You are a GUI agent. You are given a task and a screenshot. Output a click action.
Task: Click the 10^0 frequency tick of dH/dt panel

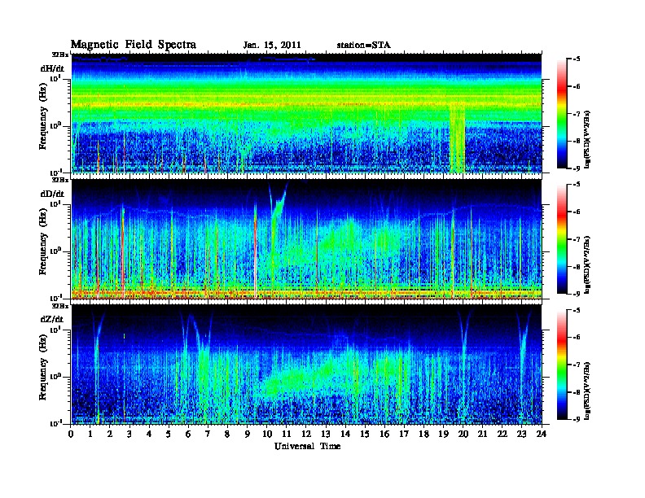[55, 125]
